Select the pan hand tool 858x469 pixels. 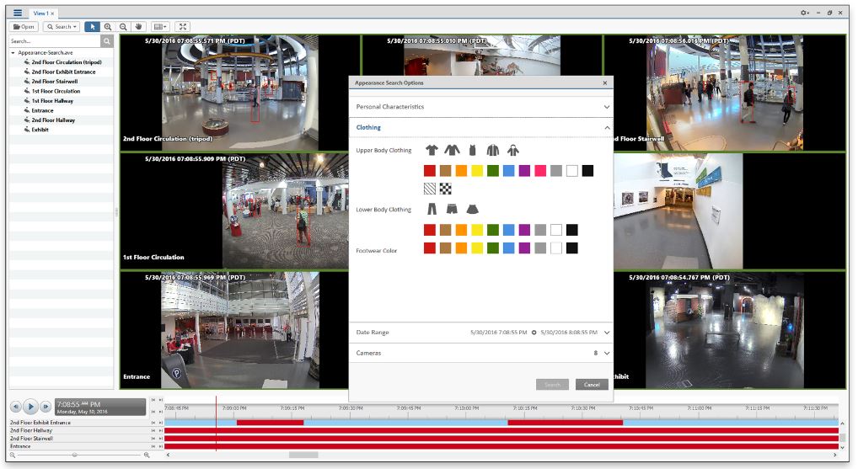point(138,26)
